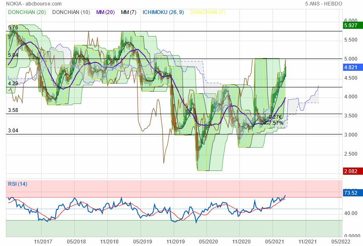
Task: Click the 05/2020 date axis label
Action: tap(208, 242)
